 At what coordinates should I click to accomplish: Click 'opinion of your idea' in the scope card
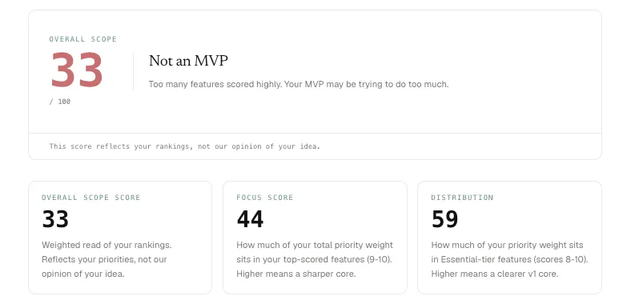pos(83,274)
